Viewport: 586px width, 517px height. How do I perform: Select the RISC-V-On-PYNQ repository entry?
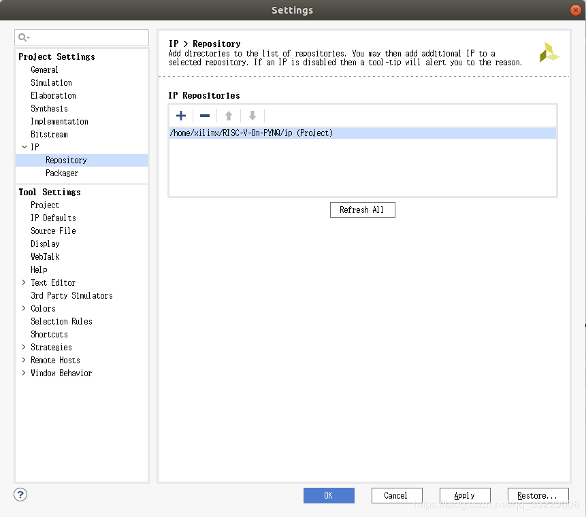point(362,133)
